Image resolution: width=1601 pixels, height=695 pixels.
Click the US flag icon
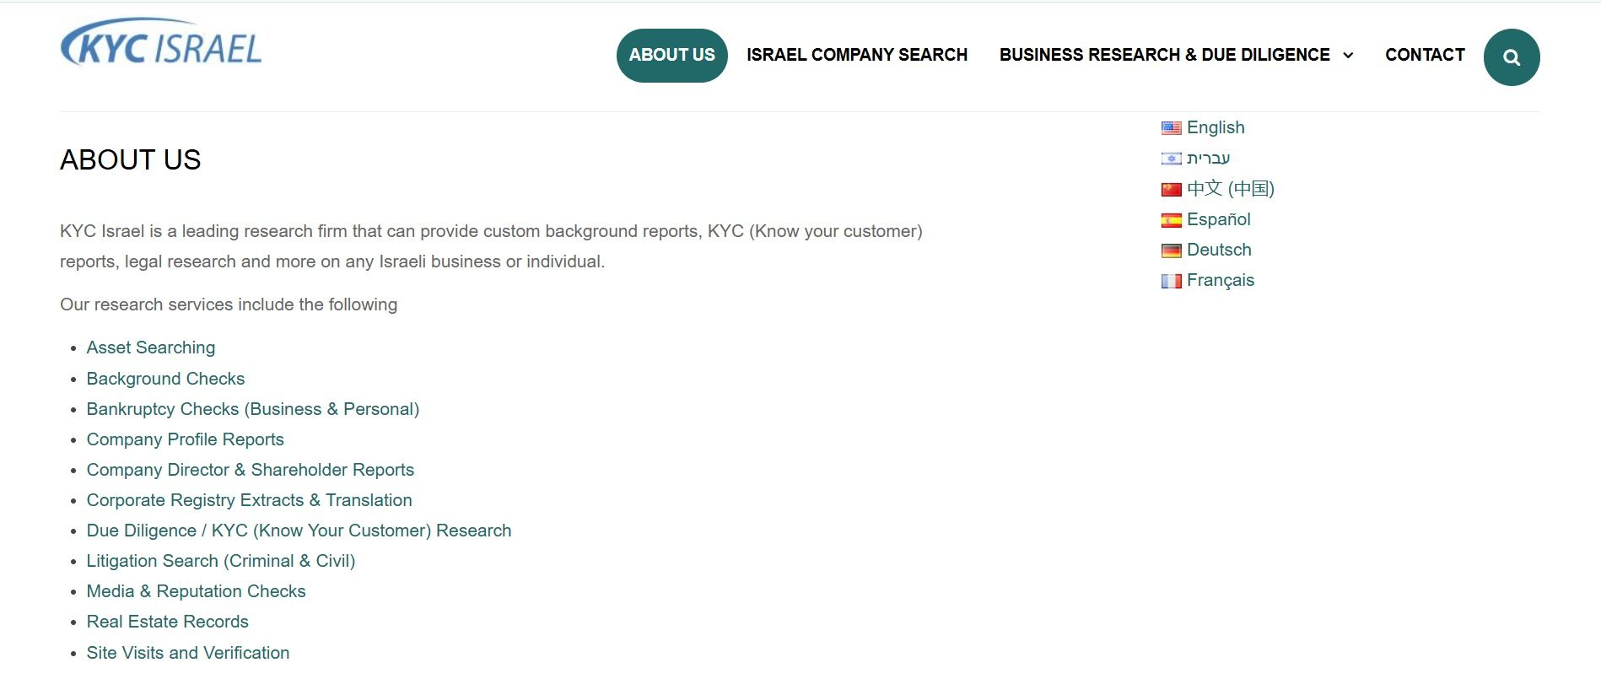click(1171, 128)
